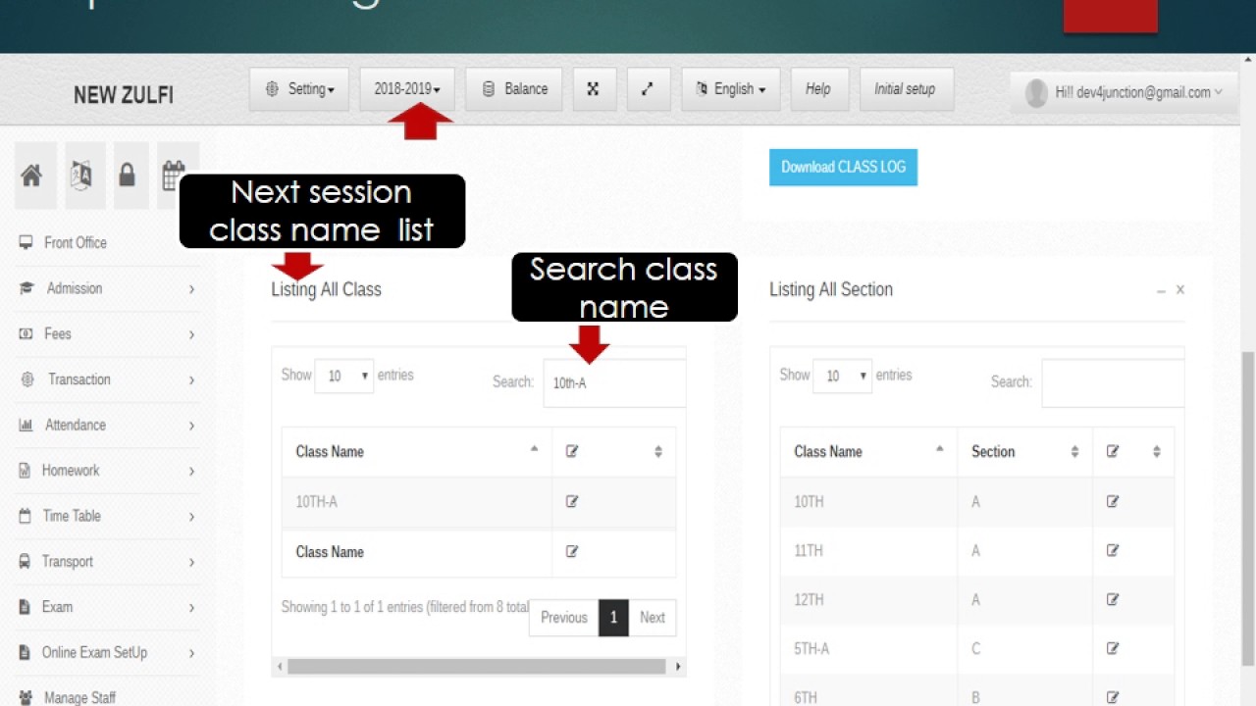The height and width of the screenshot is (706, 1256).
Task: Open the Time Table menu
Action: coord(107,516)
